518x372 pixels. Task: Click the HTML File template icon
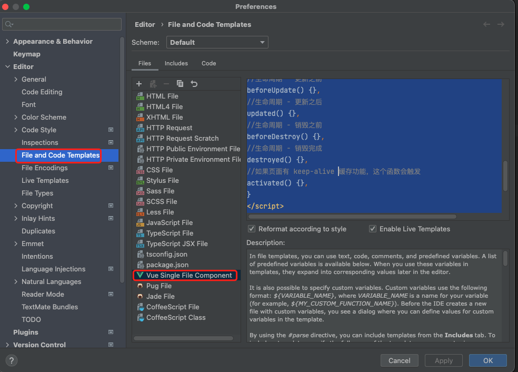(140, 96)
